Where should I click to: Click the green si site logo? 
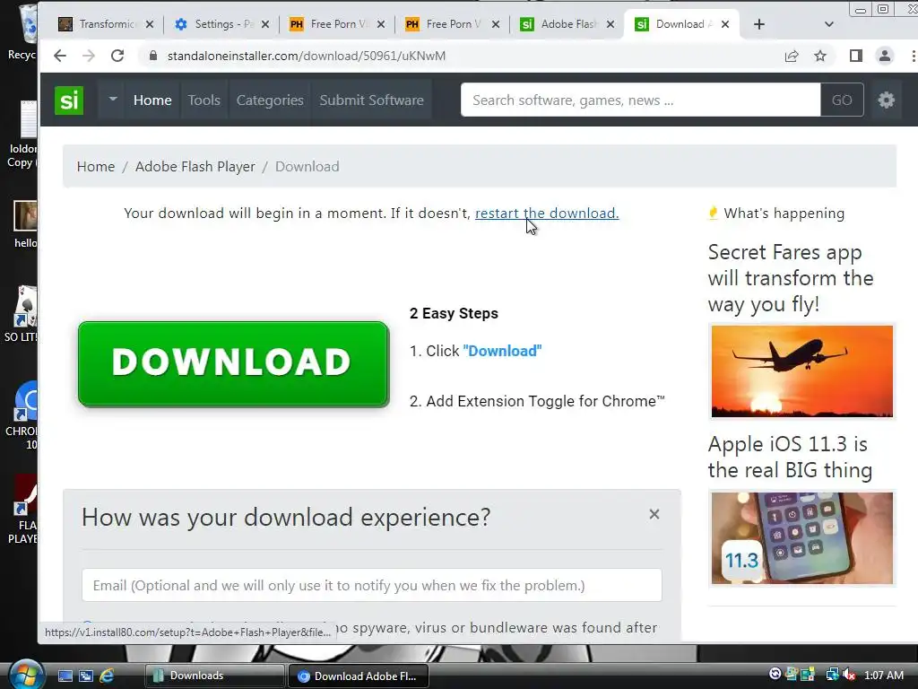tap(69, 100)
